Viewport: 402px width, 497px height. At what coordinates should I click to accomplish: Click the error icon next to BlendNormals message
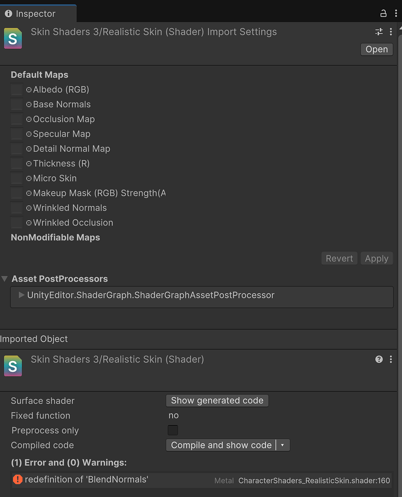[x=18, y=480]
